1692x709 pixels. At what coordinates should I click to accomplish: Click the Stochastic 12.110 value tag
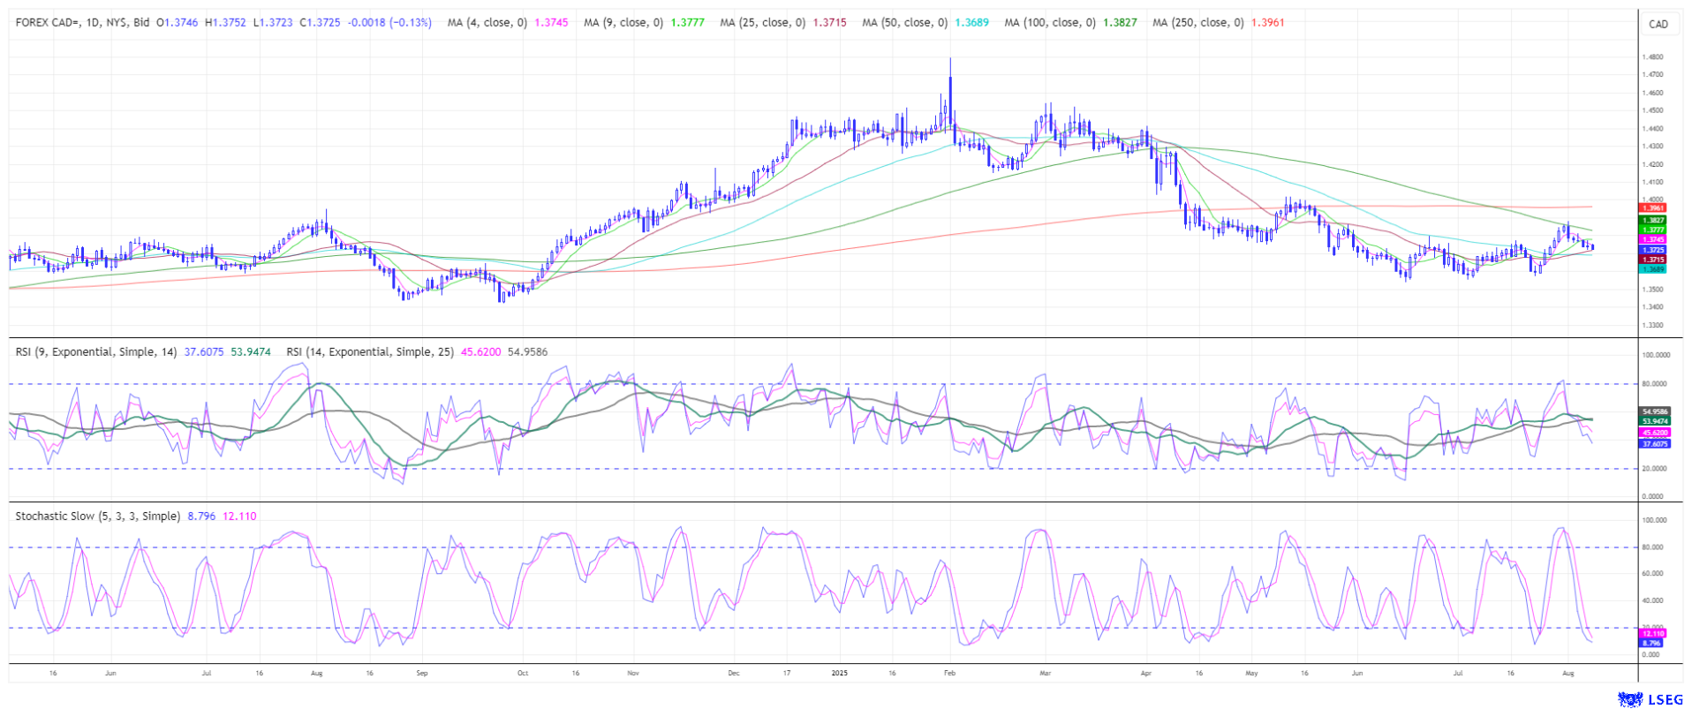[x=1651, y=634]
